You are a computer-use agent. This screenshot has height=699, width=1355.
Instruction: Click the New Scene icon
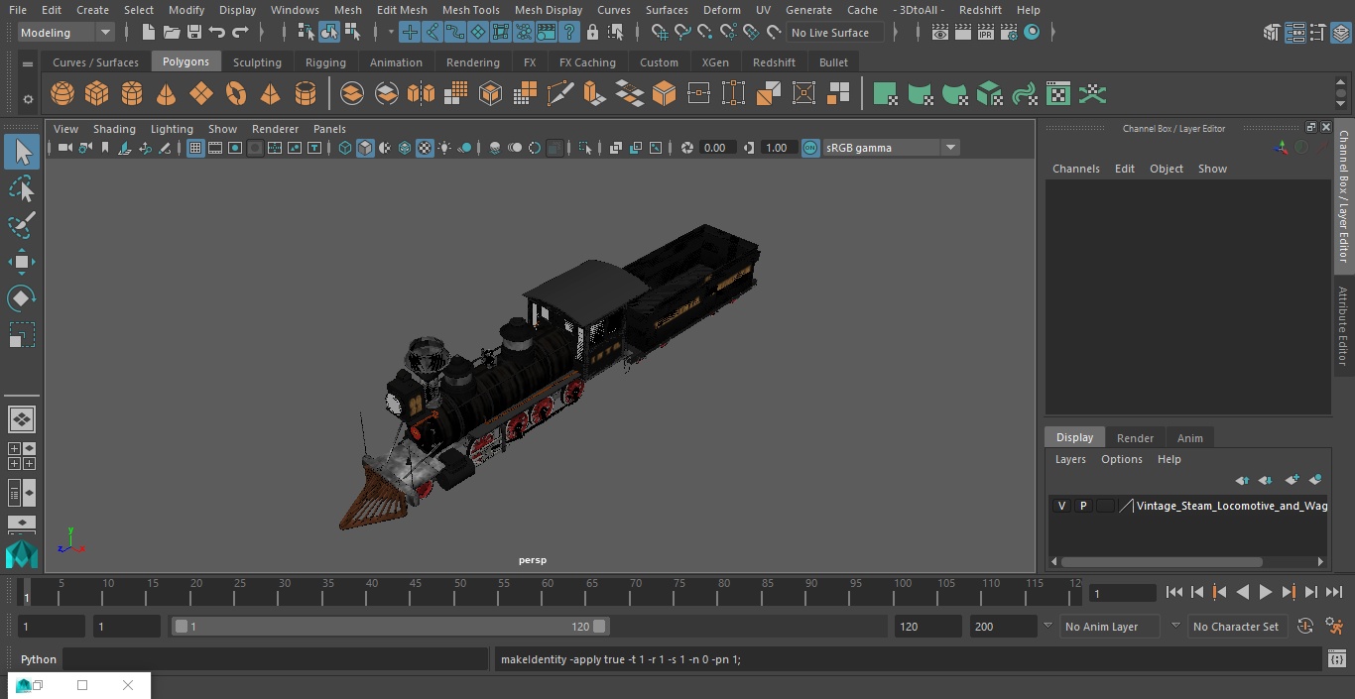coord(148,33)
